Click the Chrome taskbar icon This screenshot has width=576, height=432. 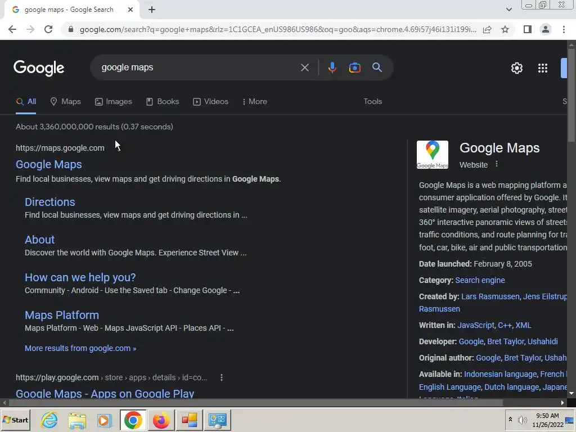(133, 420)
